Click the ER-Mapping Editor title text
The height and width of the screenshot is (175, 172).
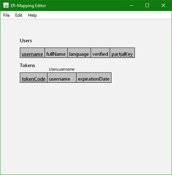point(28,6)
